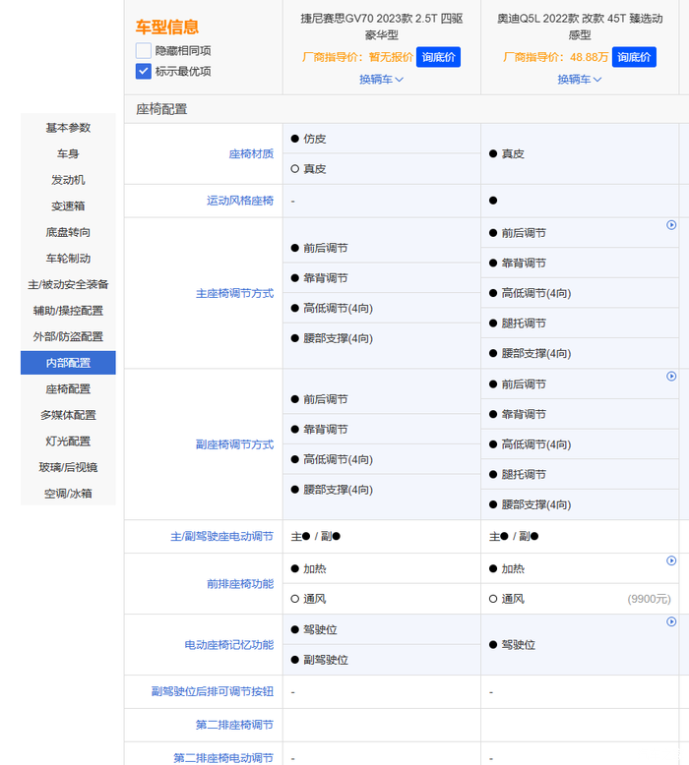Open the 奥迪Q5L 2022款 model title

(x=579, y=27)
